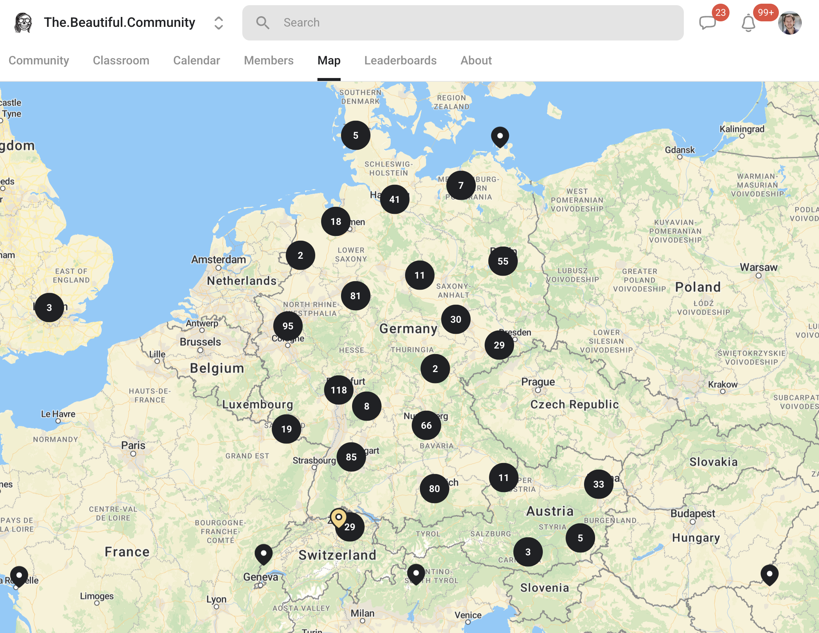The height and width of the screenshot is (633, 819).
Task: Expand the community switcher chevrons
Action: 219,23
